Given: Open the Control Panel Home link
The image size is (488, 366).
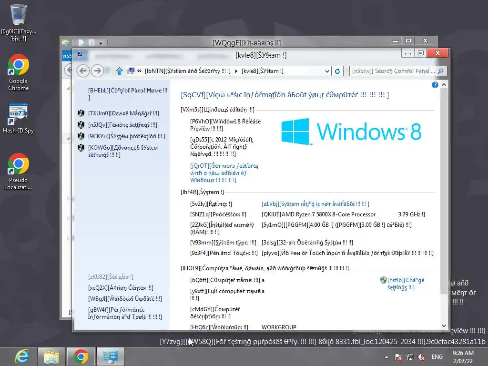Looking at the screenshot, I should (x=128, y=94).
